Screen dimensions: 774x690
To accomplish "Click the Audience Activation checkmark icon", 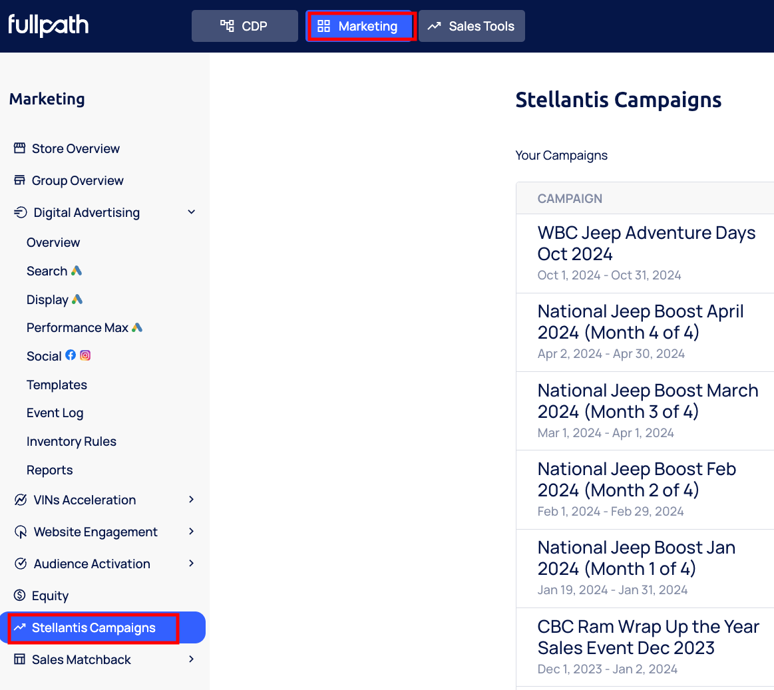I will 21,564.
